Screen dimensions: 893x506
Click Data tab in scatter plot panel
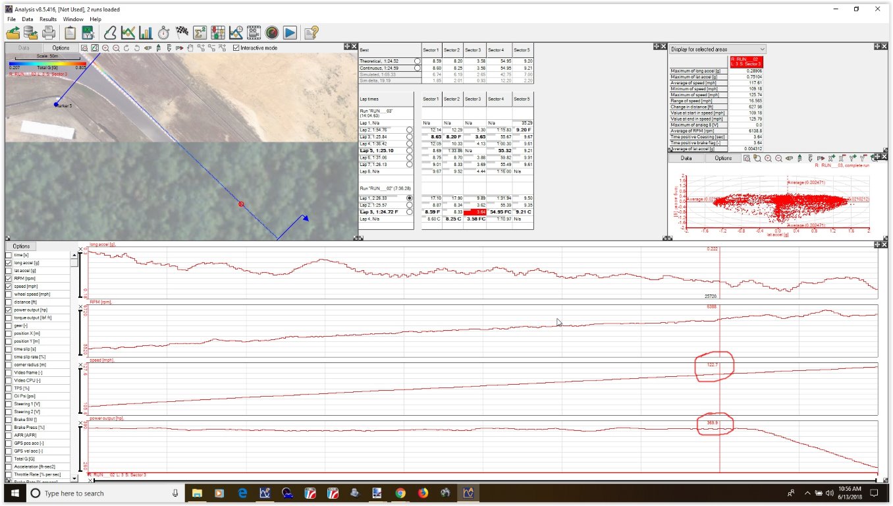(686, 158)
